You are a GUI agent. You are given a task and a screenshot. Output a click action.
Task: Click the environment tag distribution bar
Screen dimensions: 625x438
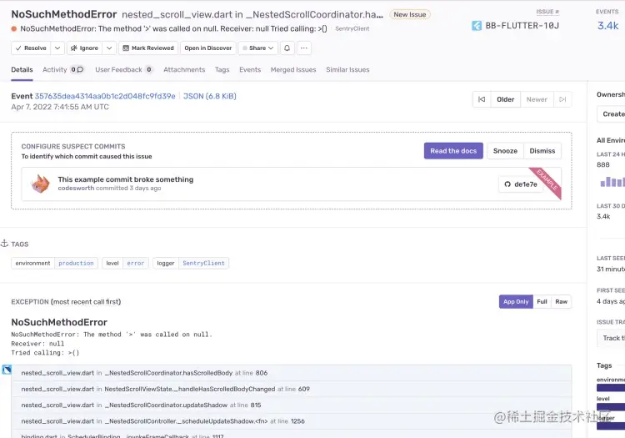(611, 387)
